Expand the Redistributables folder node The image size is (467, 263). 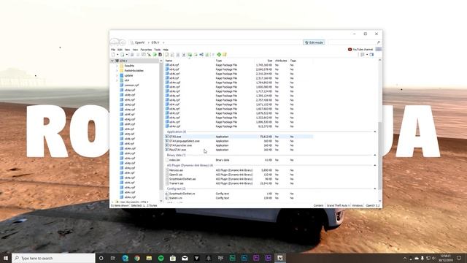117,71
